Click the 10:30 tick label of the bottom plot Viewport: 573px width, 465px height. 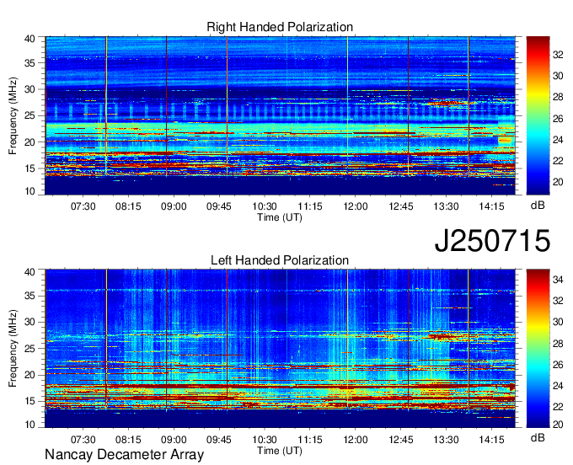(265, 440)
